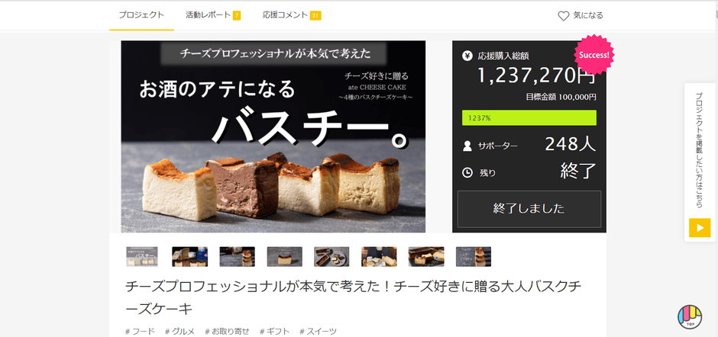Click the yellow play arrow icon
Viewport: 718px width, 337px height.
[700, 228]
